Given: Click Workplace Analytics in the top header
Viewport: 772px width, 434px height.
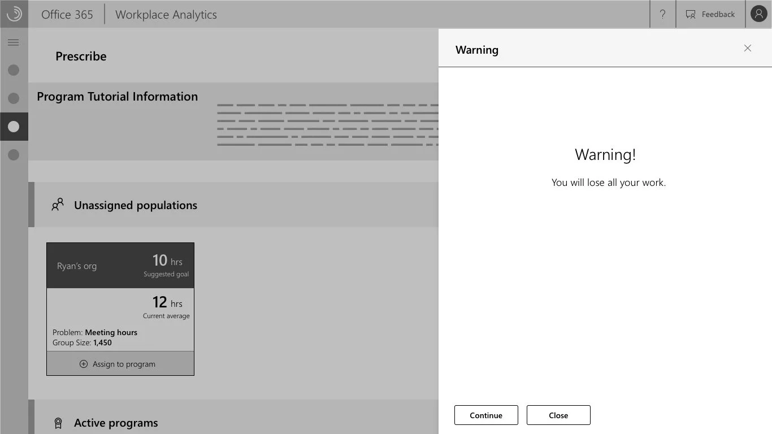Looking at the screenshot, I should [165, 15].
